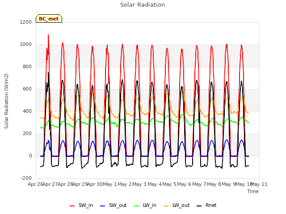
Task: Click the 800 y-axis tick label
Action: 27,66
